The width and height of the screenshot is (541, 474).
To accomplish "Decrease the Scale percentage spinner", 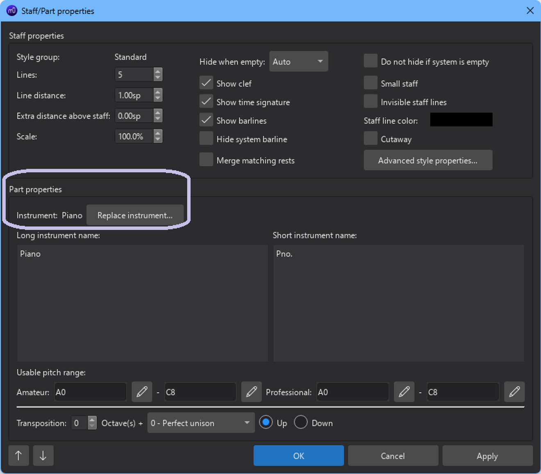I will (158, 140).
